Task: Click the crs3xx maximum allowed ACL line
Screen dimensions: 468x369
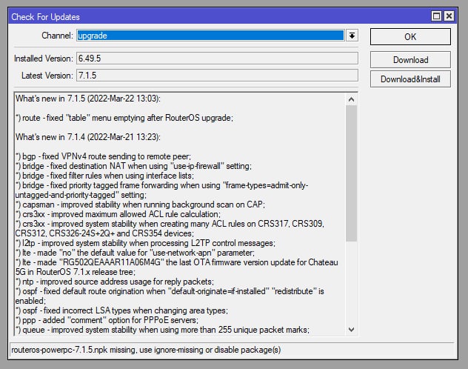Action: pyautogui.click(x=118, y=214)
